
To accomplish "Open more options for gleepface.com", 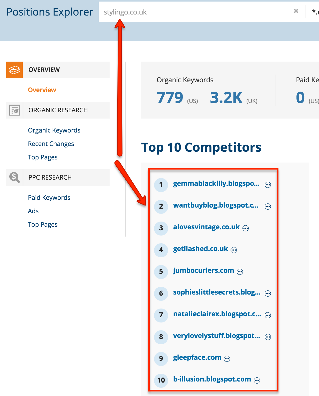I will click(227, 359).
